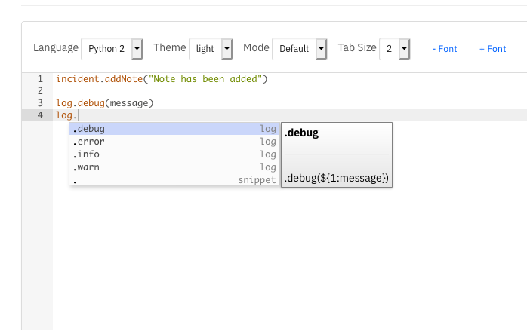Open the Language dropdown showing Python 2
Viewport: 527px width, 330px height.
coord(112,49)
